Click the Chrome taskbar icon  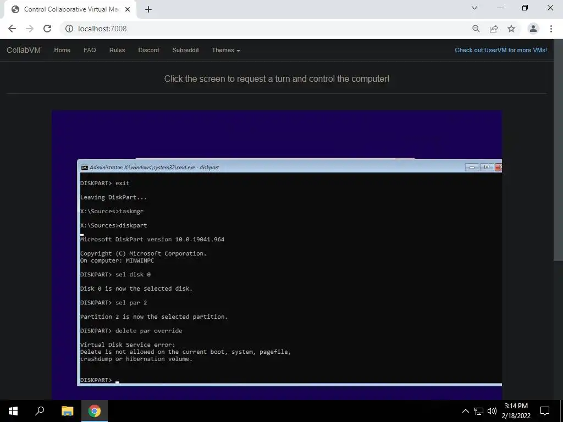95,411
